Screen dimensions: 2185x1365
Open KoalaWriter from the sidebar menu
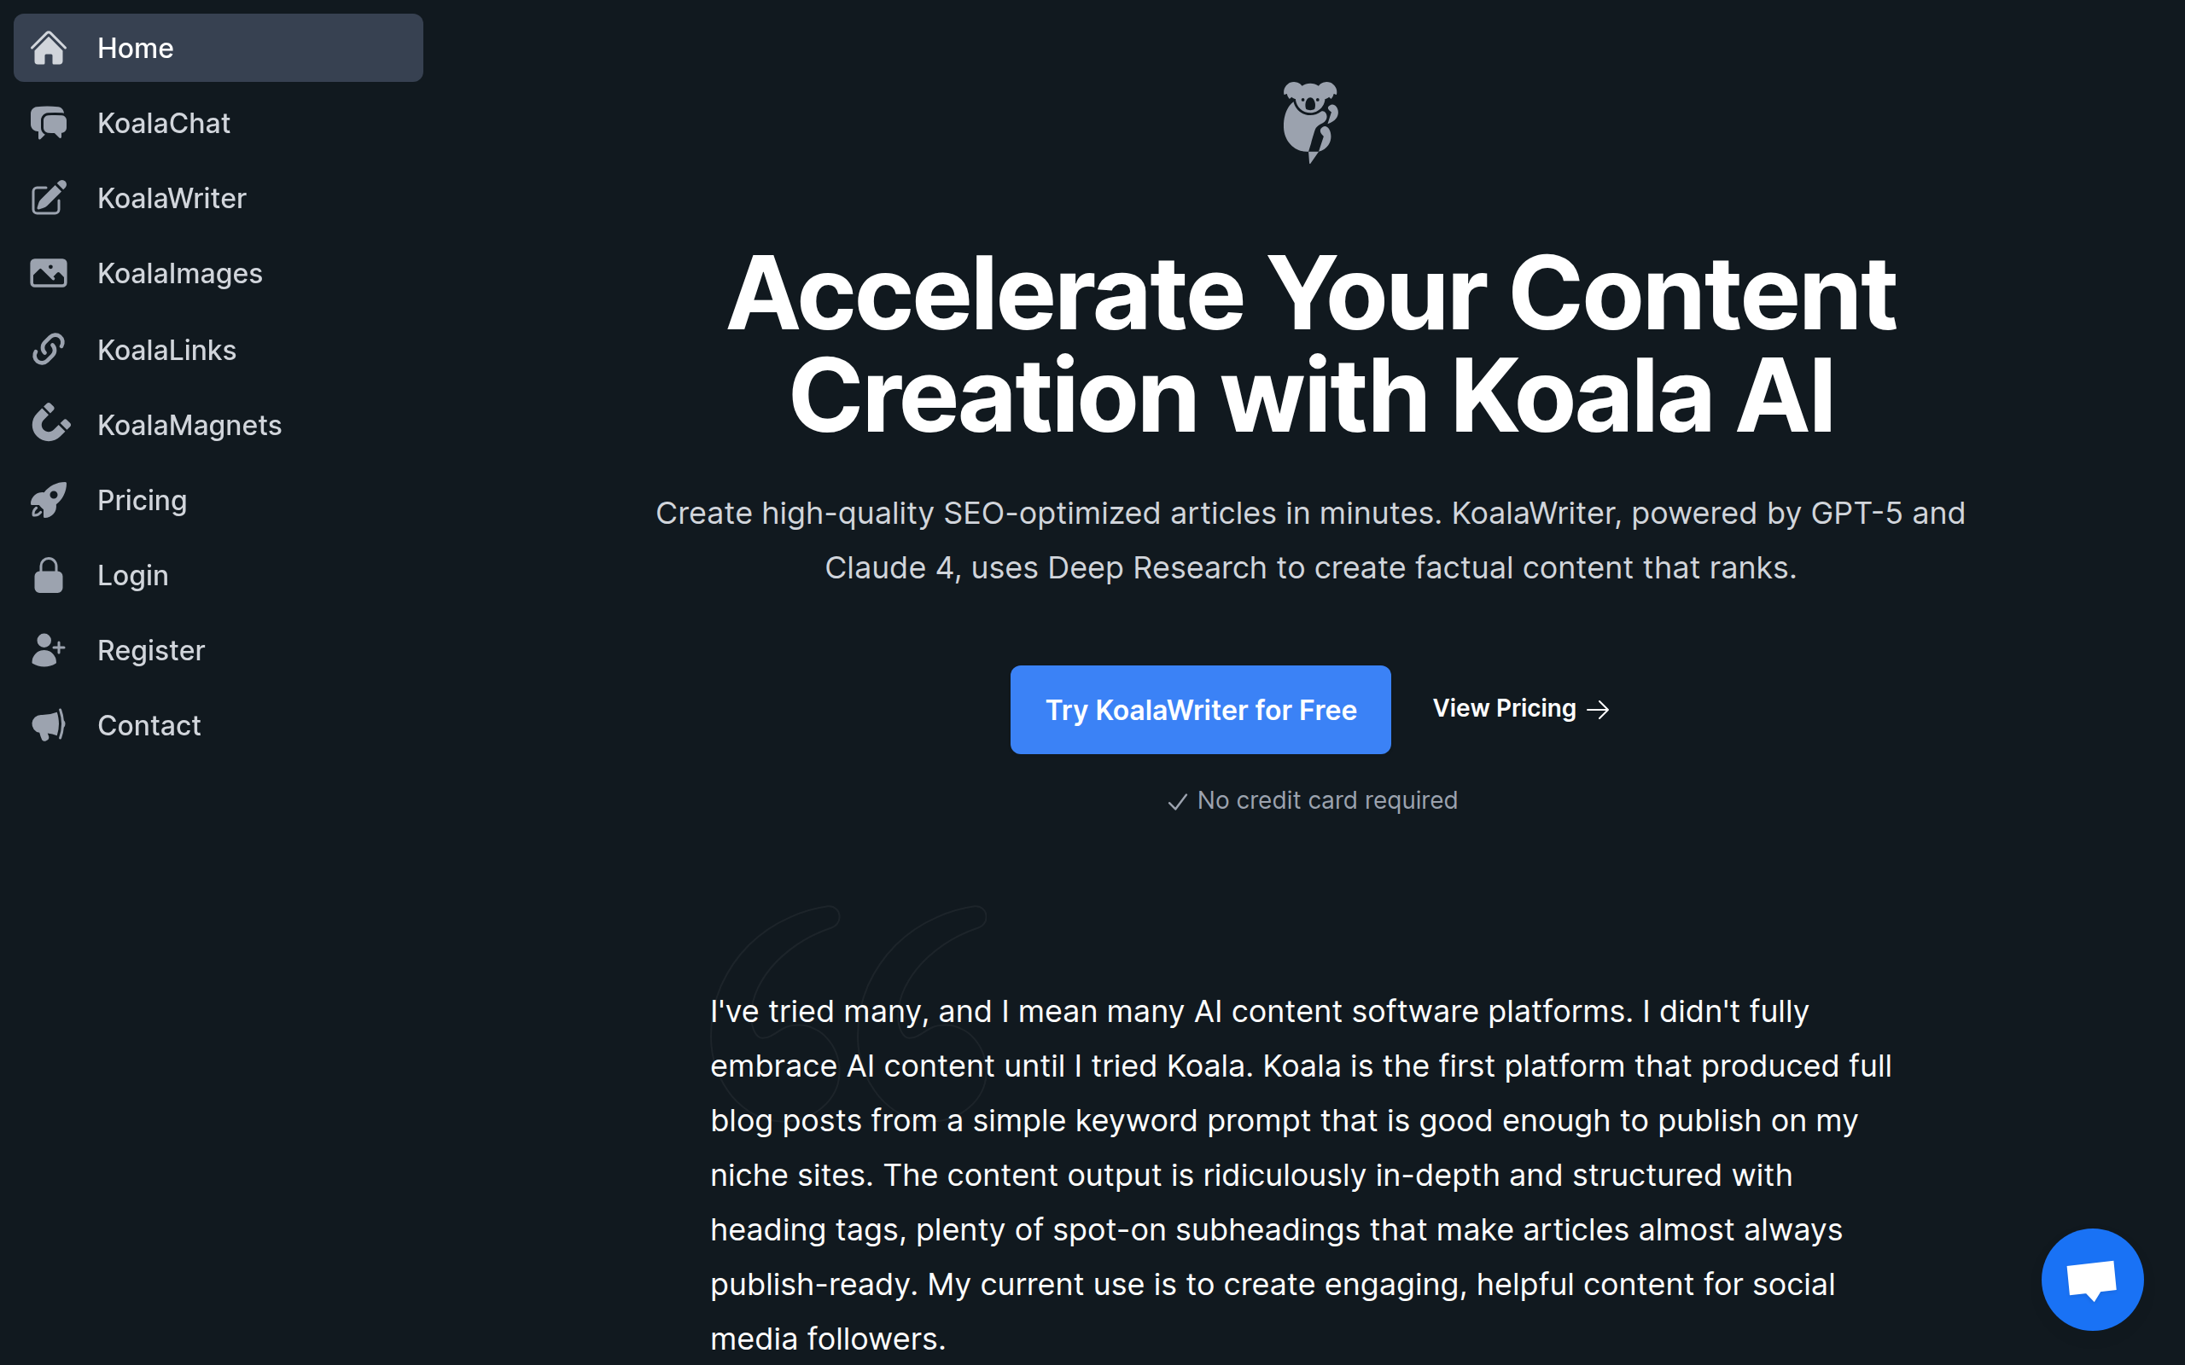pyautogui.click(x=172, y=198)
